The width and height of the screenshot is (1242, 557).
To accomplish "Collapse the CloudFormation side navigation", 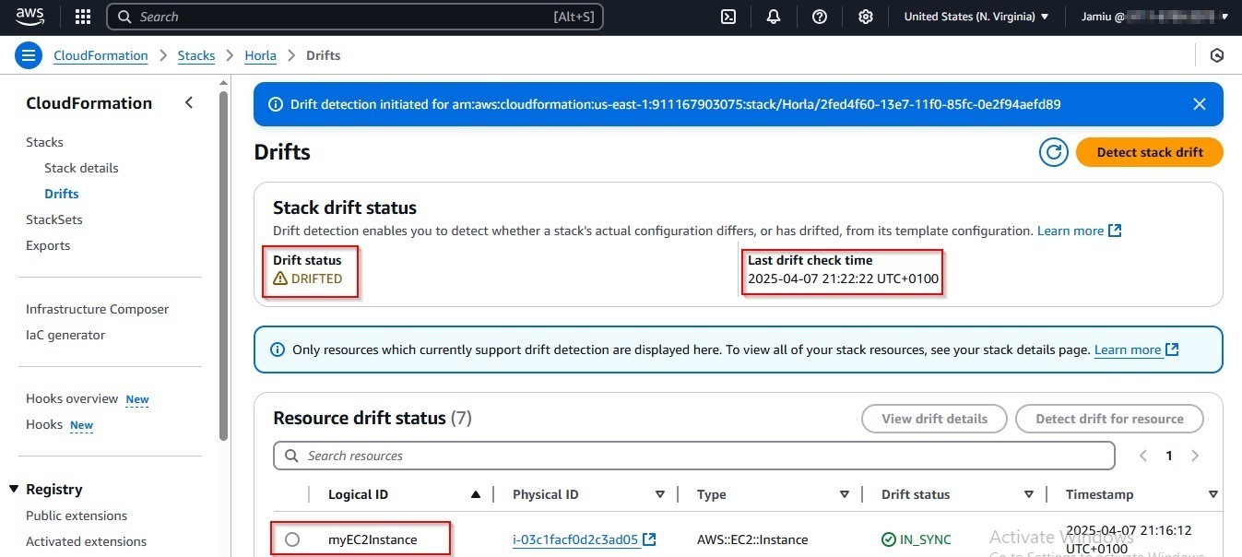I will (x=189, y=102).
